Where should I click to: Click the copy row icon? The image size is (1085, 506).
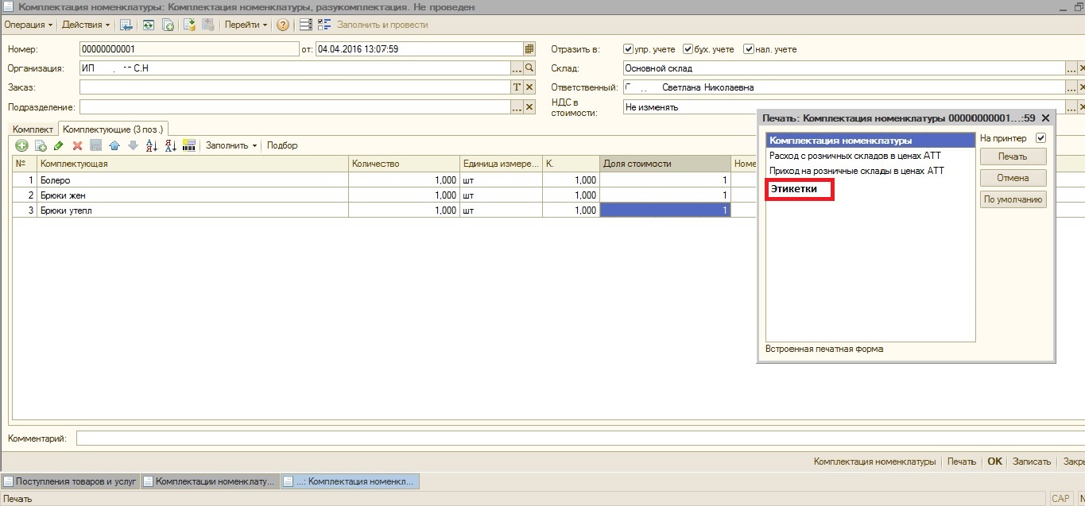tap(41, 145)
